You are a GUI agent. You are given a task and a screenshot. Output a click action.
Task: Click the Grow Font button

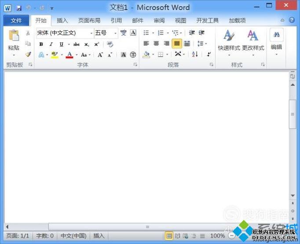point(100,55)
